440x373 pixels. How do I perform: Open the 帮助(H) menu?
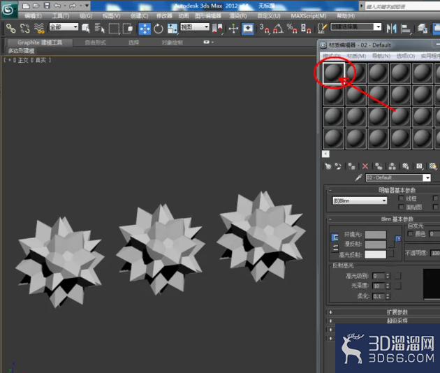[346, 16]
